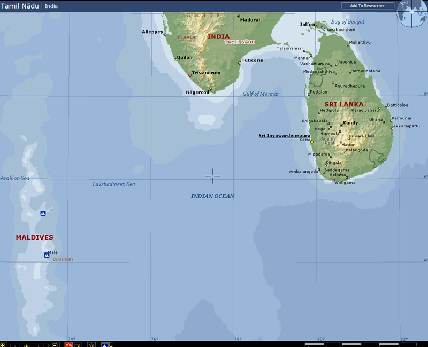
Task: Click the zoom out magnifier icon
Action: click(x=55, y=344)
